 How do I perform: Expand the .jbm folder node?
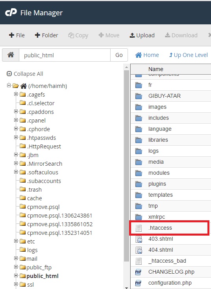16,154
